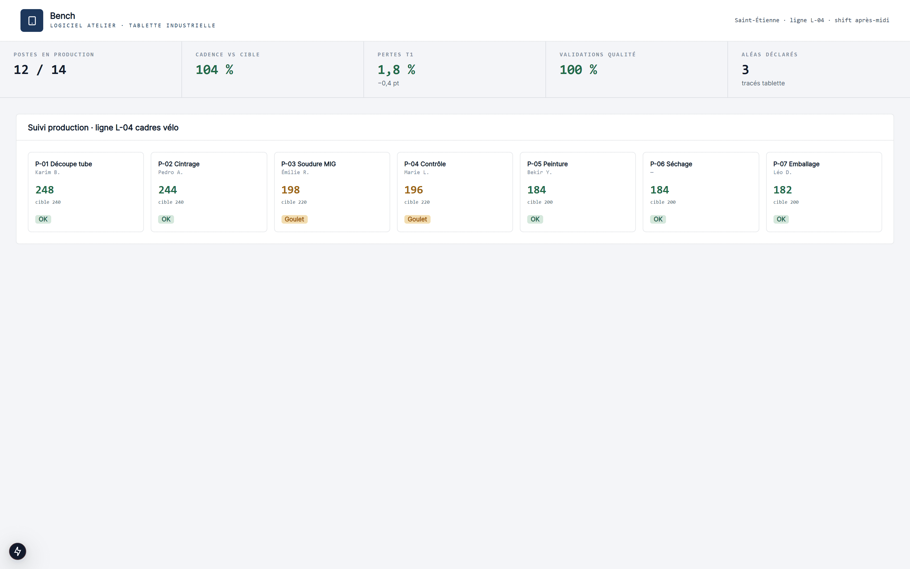Screen dimensions: 910x569
Task: Click the OK badge on P-05 Peinture
Action: point(535,219)
